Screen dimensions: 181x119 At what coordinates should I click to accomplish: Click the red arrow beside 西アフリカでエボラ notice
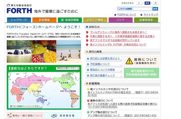[x=87, y=40]
